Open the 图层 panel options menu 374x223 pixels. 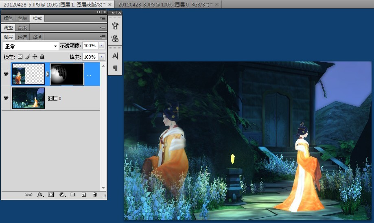103,37
